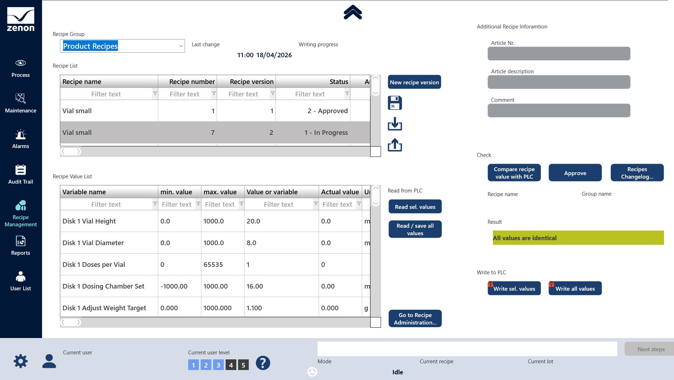Open the Audit Trail section
The height and width of the screenshot is (380, 674).
click(x=20, y=174)
